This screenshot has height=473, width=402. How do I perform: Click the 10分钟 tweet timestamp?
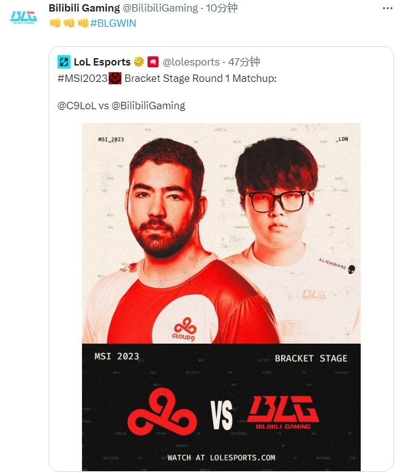[x=222, y=8]
